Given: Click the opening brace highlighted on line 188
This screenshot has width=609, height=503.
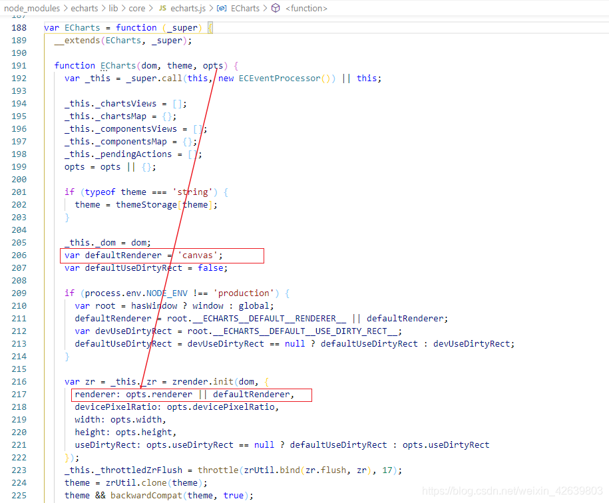Looking at the screenshot, I should tap(210, 27).
